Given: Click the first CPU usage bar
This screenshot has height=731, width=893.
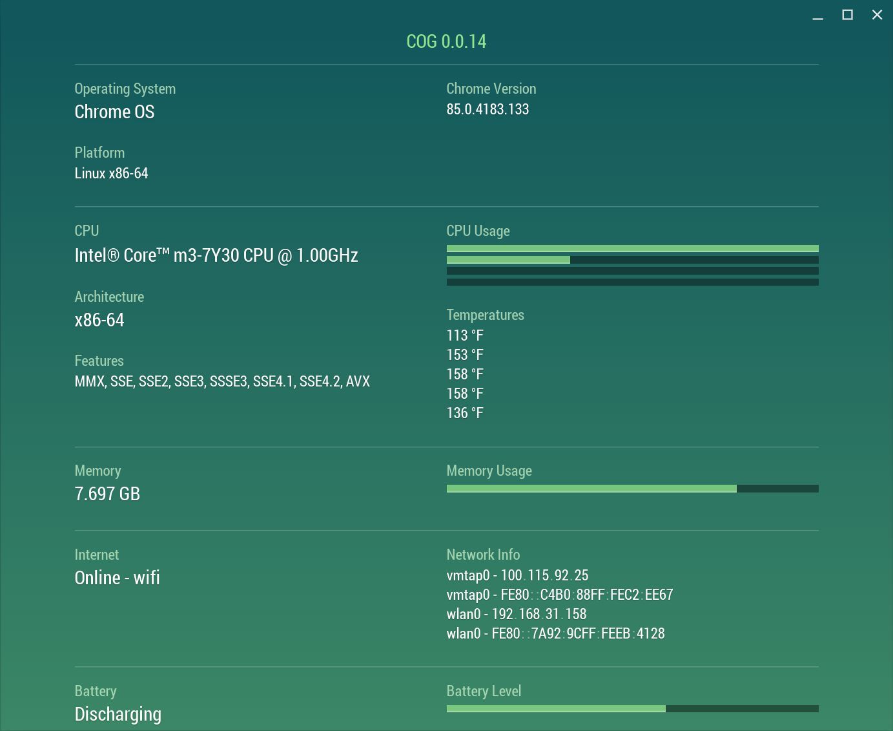Looking at the screenshot, I should click(632, 249).
